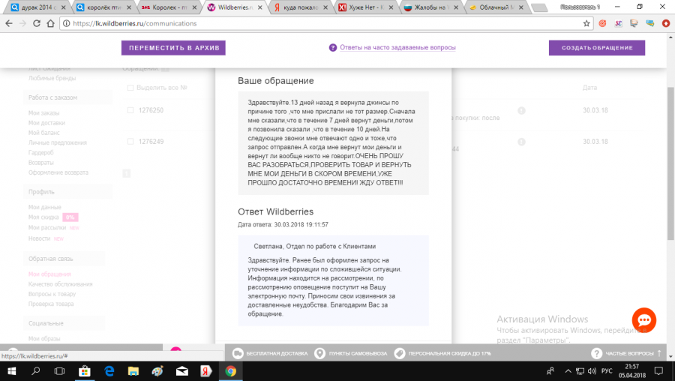
Task: Open 'Мои рассылки' sidebar link
Action: pyautogui.click(x=47, y=227)
